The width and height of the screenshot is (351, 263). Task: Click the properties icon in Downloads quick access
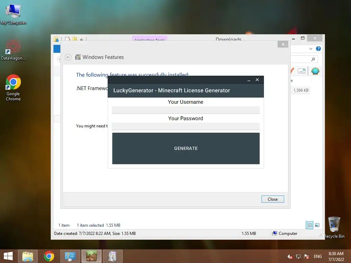(x=67, y=39)
